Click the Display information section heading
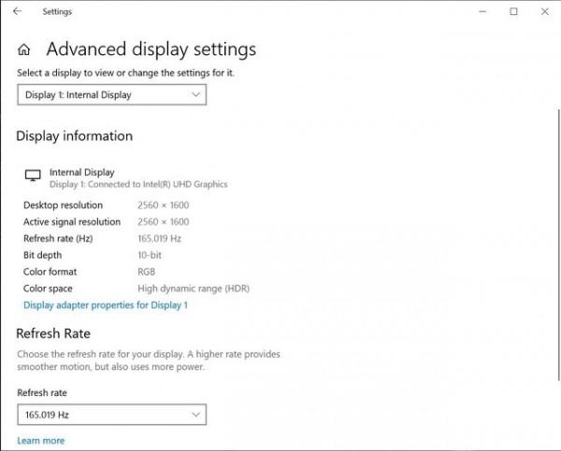Image resolution: width=561 pixels, height=451 pixels. pos(75,136)
